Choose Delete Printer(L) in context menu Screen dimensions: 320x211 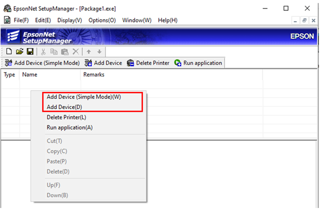(88, 117)
